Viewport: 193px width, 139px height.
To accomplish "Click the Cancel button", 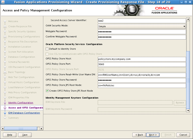I will 183,135.
